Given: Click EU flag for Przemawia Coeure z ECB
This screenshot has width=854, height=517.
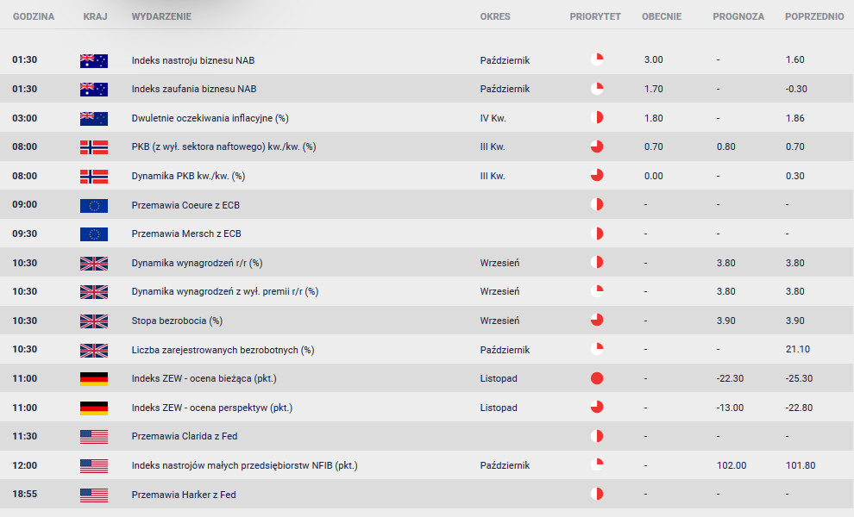Looking at the screenshot, I should click(x=94, y=205).
